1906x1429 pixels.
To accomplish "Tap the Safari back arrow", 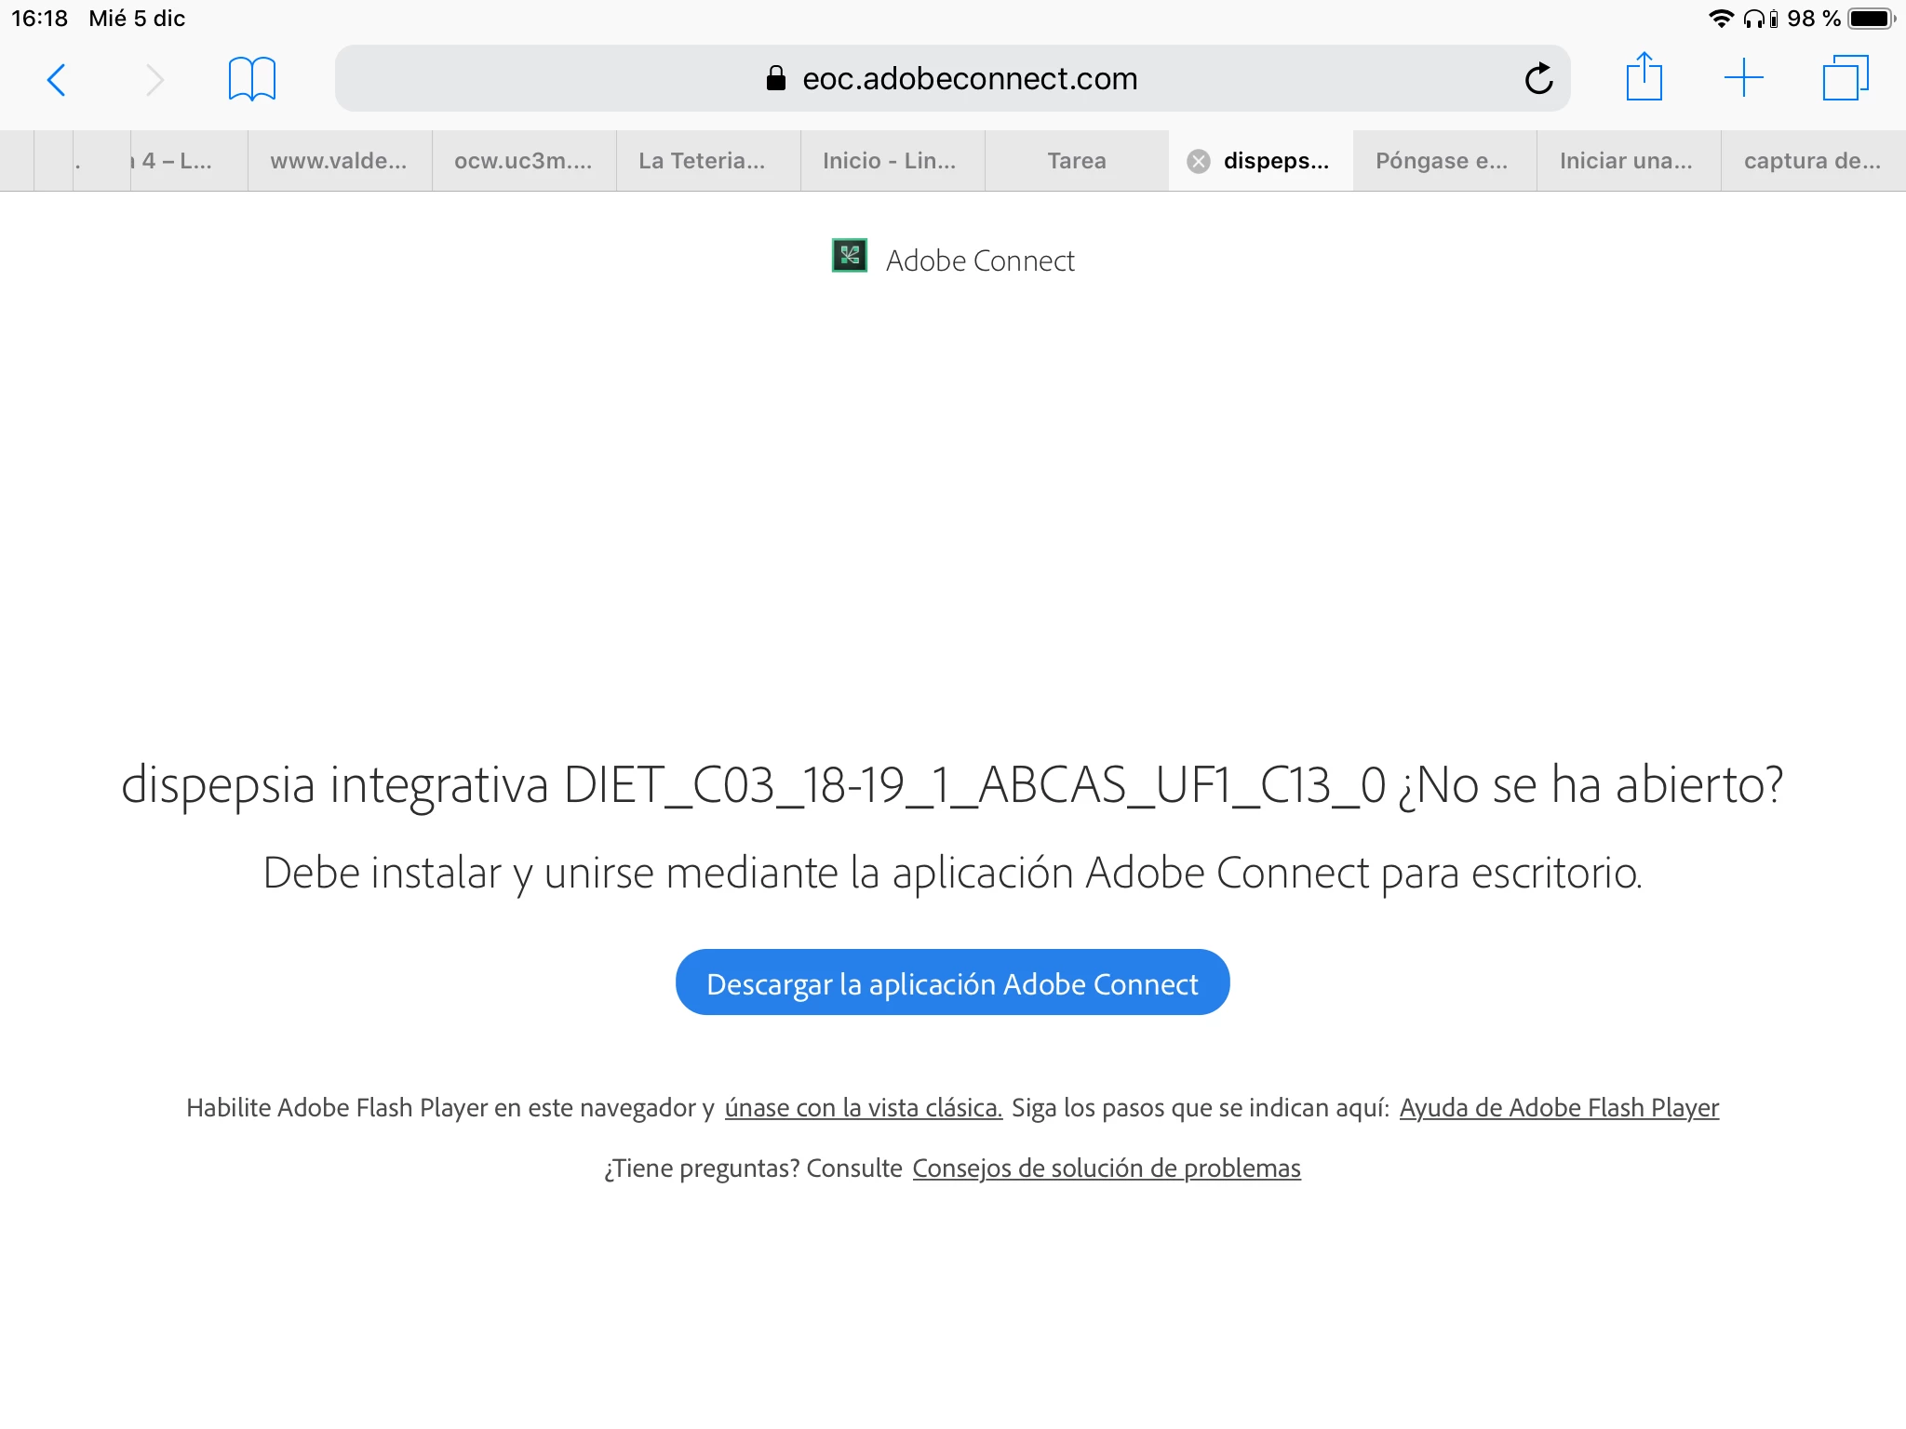I will (x=57, y=79).
